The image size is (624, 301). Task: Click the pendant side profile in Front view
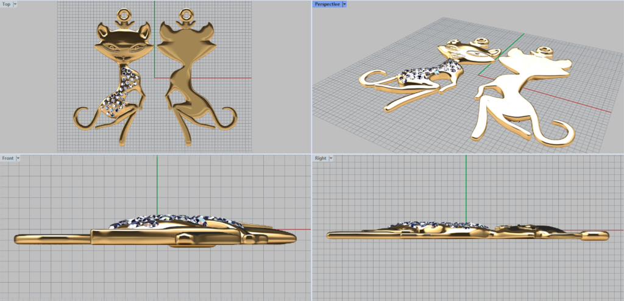(152, 235)
